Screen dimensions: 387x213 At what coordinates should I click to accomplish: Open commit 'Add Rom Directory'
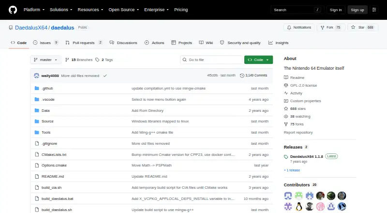click(148, 110)
